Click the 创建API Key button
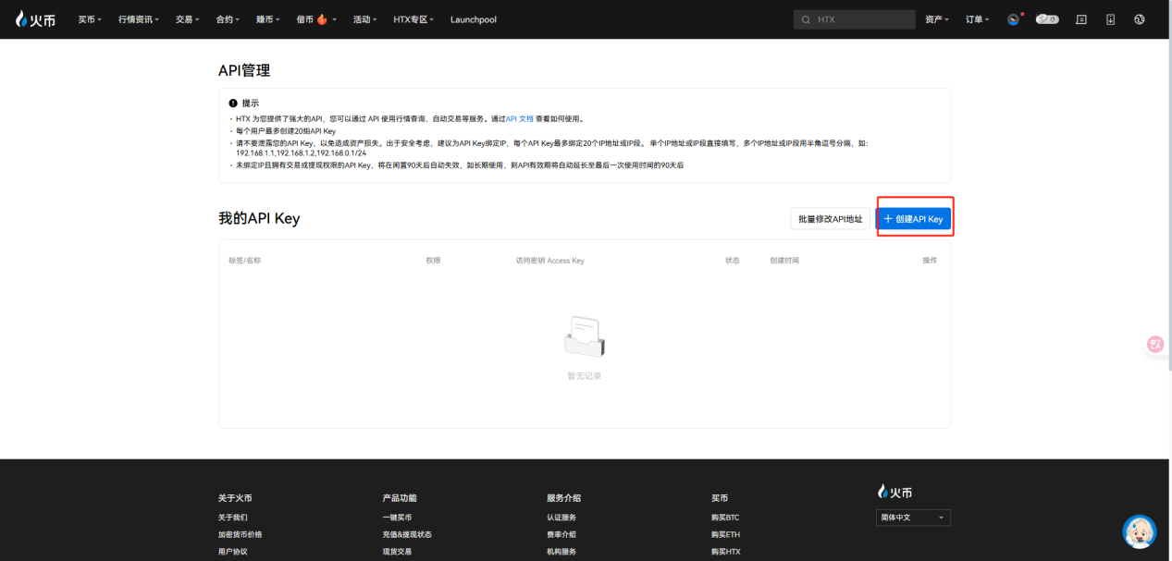Screen dimensions: 1172x561 point(914,219)
